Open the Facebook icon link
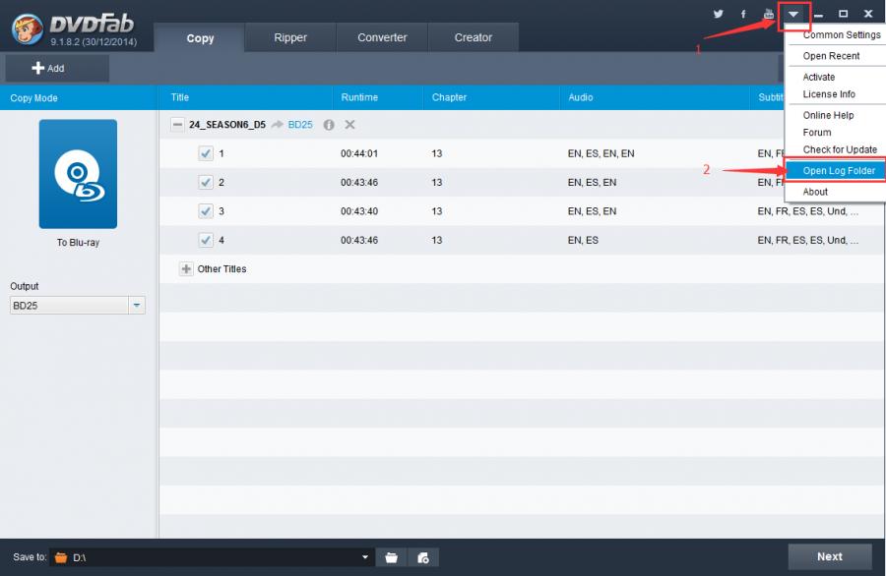Screen dimensions: 886x576 coord(743,14)
